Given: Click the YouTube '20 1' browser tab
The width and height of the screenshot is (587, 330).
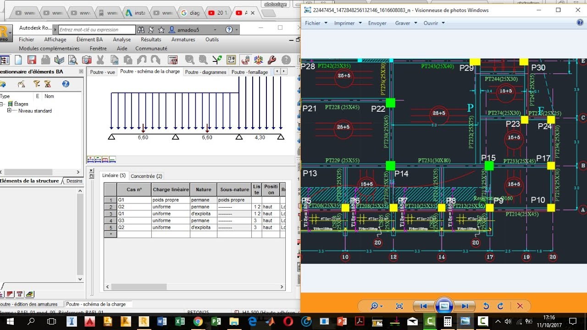Looking at the screenshot, I should pos(219,13).
